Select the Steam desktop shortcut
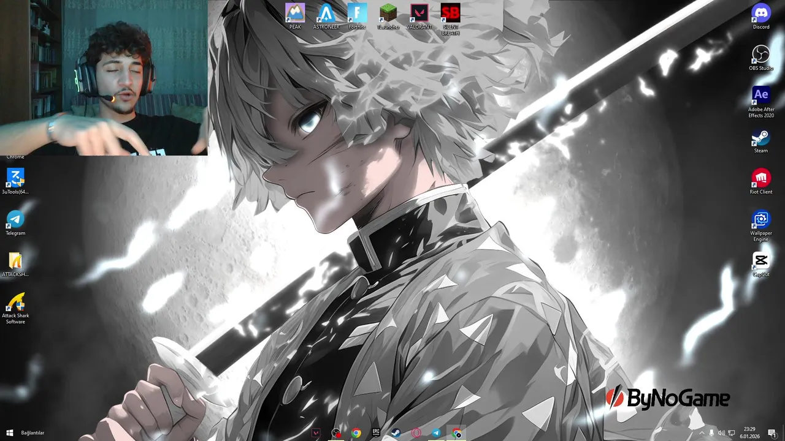 point(761,140)
